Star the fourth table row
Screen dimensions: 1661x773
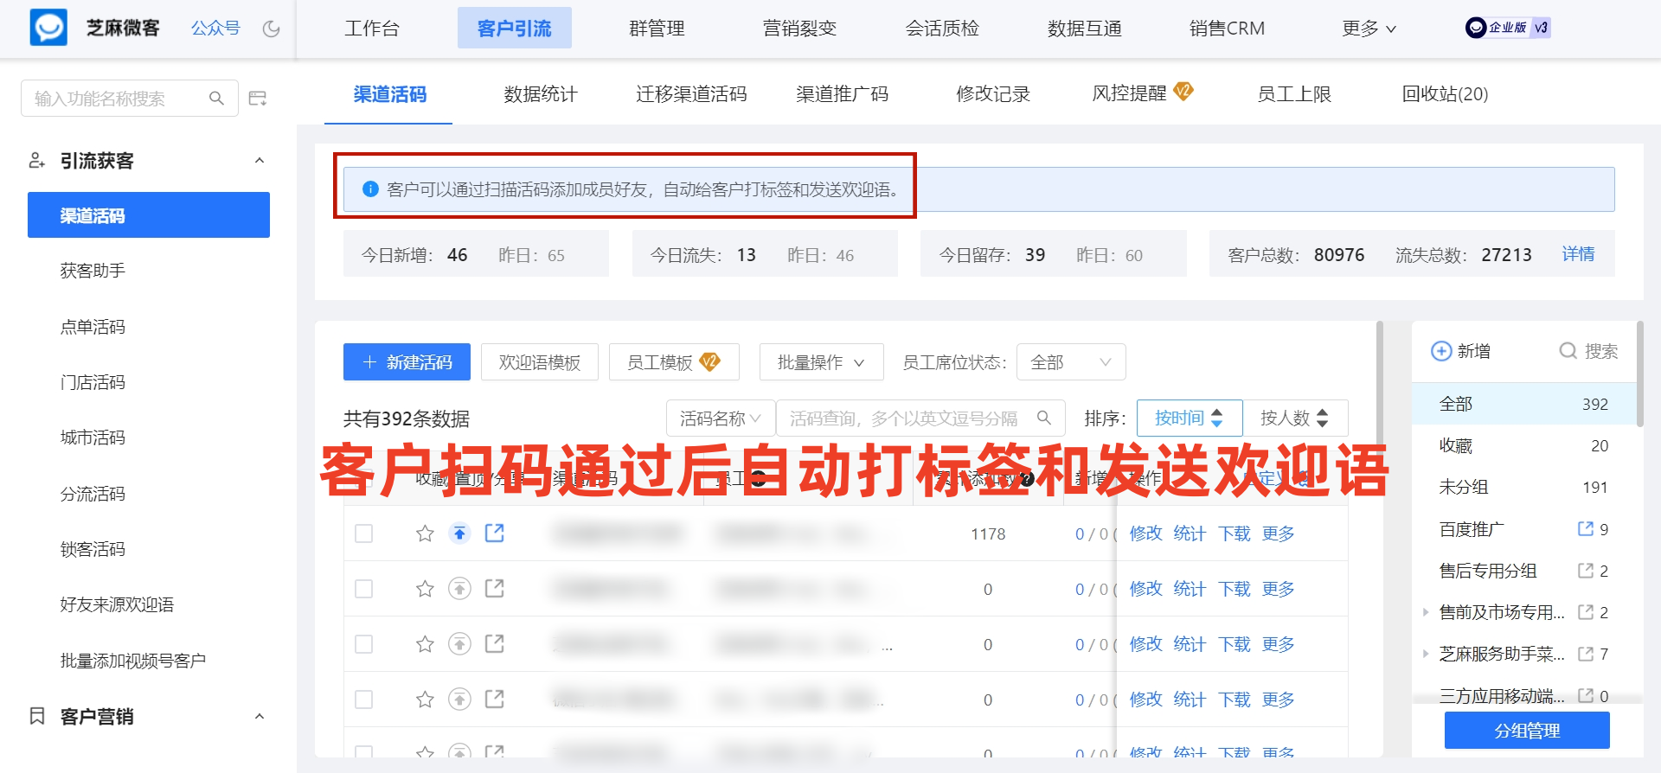[x=425, y=700]
